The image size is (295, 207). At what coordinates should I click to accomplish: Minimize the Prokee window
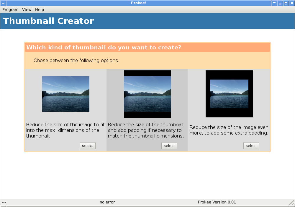(280, 3)
